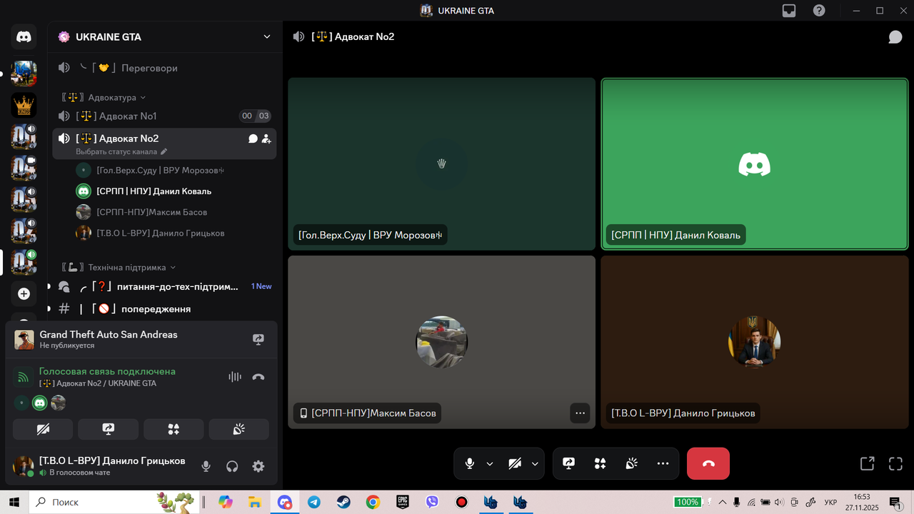This screenshot has height=514, width=914.
Task: Toggle microphone mute in user panel
Action: point(206,466)
